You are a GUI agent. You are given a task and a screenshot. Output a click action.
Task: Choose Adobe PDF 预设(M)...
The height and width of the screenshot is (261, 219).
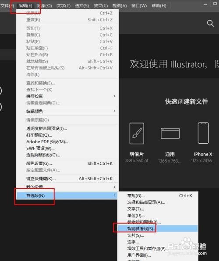coord(67,141)
